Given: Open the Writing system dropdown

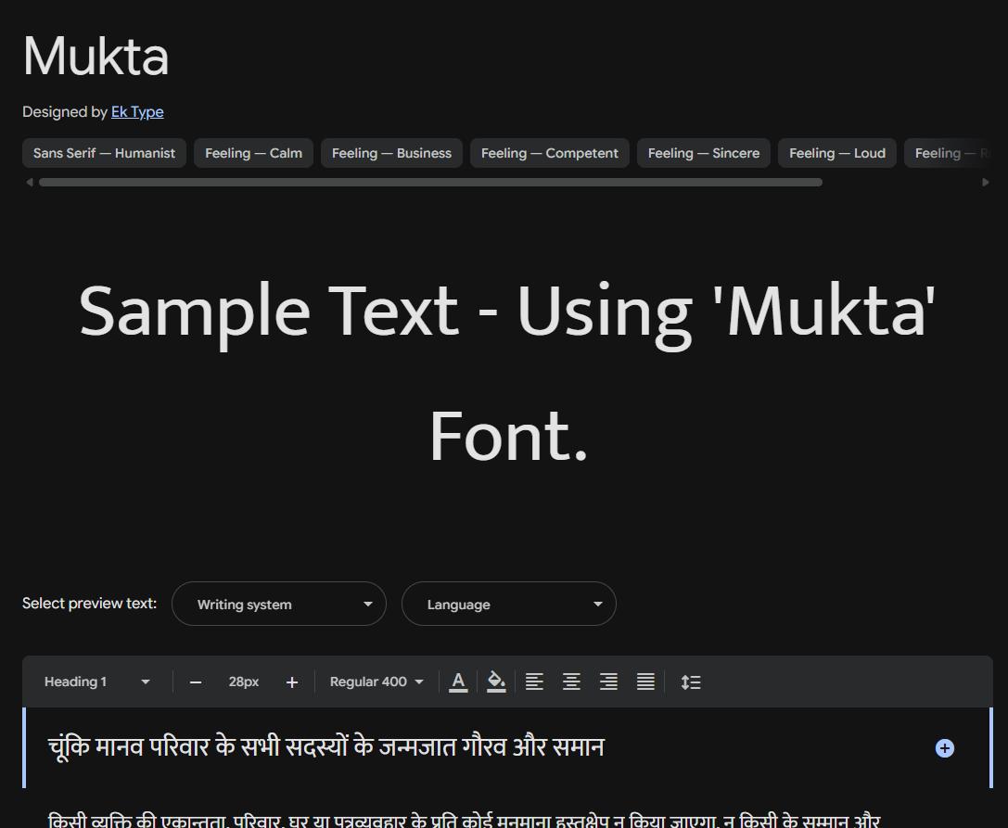Looking at the screenshot, I should coord(279,604).
